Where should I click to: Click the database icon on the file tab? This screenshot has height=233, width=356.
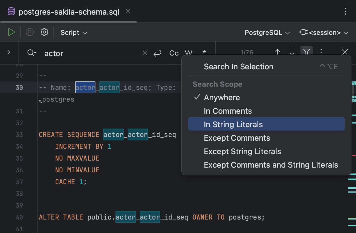[x=11, y=11]
